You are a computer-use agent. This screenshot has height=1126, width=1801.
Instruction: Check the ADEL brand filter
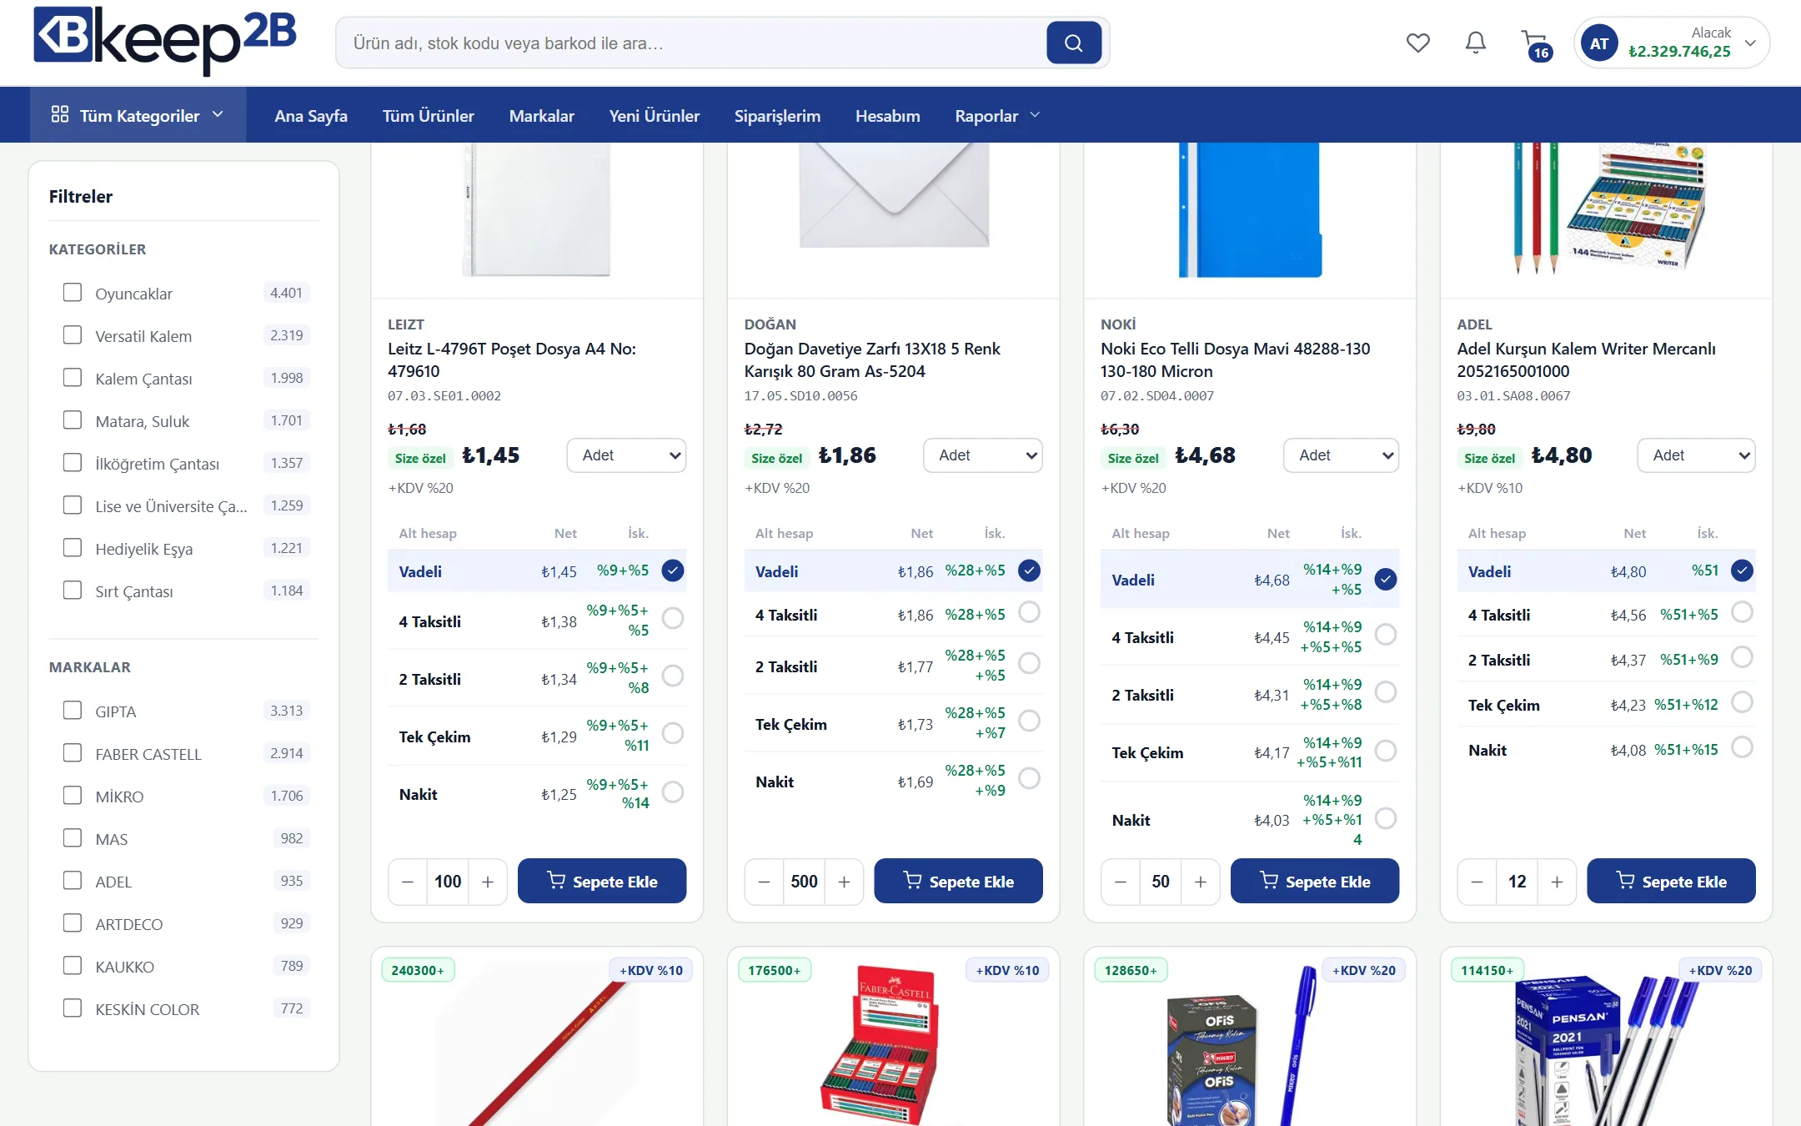(x=73, y=881)
